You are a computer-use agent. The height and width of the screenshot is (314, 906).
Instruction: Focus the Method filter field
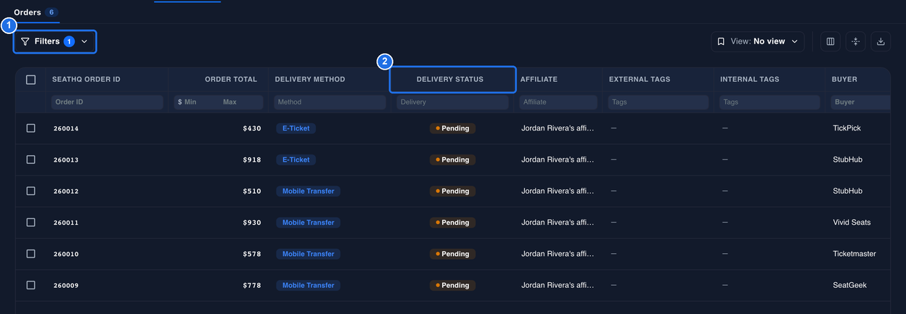point(330,102)
